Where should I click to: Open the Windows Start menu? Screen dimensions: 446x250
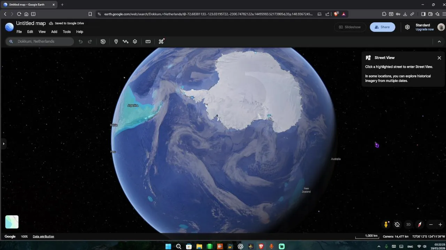[x=168, y=247]
